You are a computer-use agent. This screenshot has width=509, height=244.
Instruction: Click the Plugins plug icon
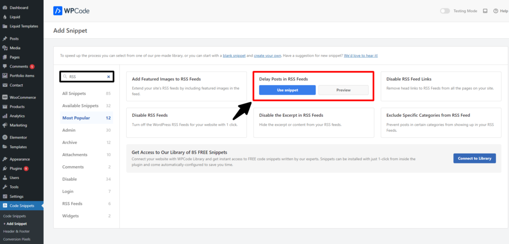coord(5,168)
